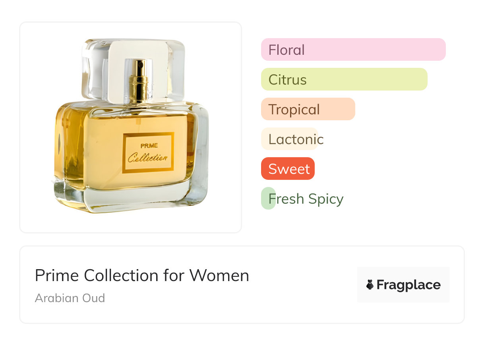Image resolution: width=484 pixels, height=343 pixels.
Task: Open the perfume bottle product image
Action: [130, 127]
